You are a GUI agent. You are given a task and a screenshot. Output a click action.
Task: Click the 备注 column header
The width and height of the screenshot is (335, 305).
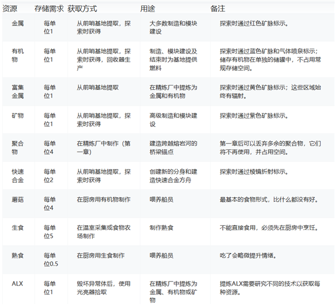[x=218, y=9]
